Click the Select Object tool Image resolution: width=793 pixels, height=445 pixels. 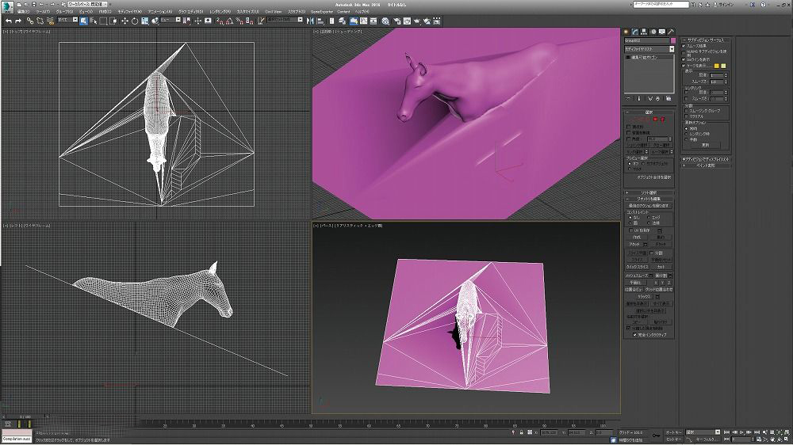pos(83,21)
